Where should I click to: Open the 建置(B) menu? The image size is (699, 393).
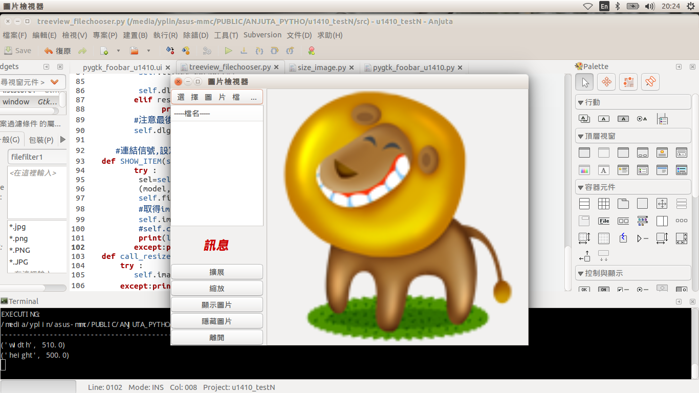(135, 35)
